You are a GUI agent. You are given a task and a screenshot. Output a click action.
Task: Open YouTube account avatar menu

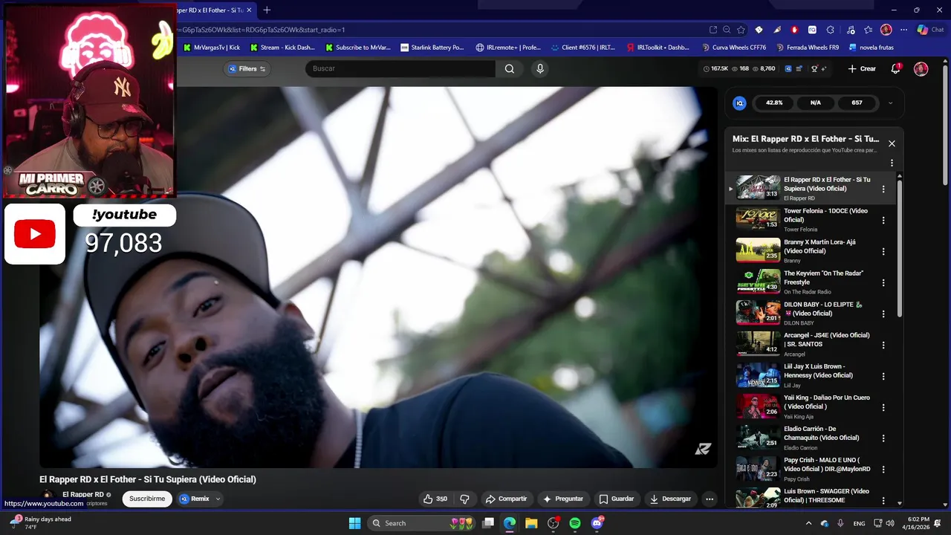pyautogui.click(x=921, y=68)
